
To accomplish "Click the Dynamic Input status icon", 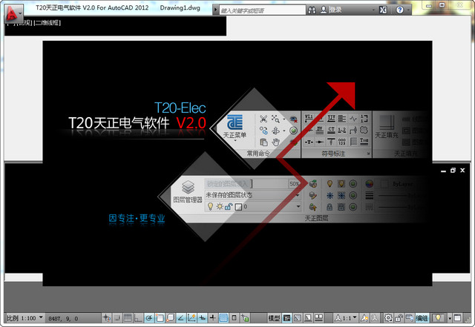I will point(202,317).
